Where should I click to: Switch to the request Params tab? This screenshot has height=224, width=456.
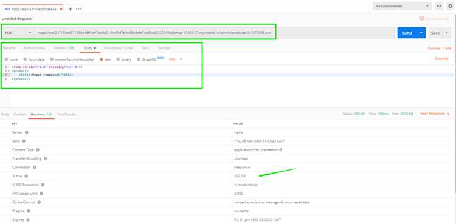(9, 48)
